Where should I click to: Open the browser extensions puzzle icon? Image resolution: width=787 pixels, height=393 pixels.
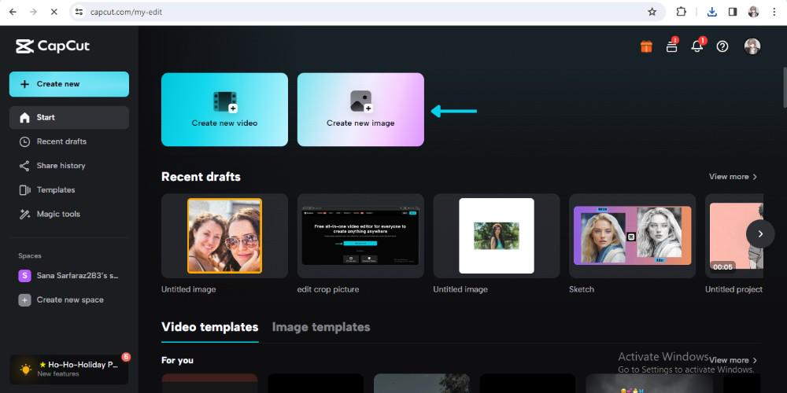[x=681, y=12]
